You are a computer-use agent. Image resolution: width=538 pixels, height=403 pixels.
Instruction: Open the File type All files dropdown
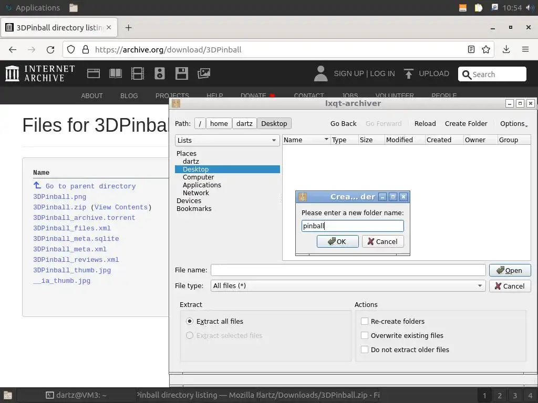pyautogui.click(x=348, y=286)
